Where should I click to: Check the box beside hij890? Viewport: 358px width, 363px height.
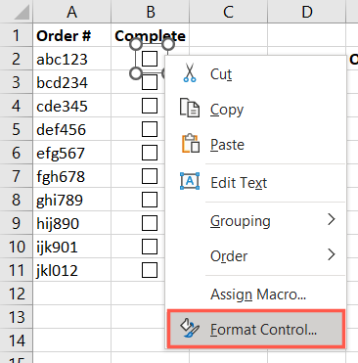tap(150, 223)
